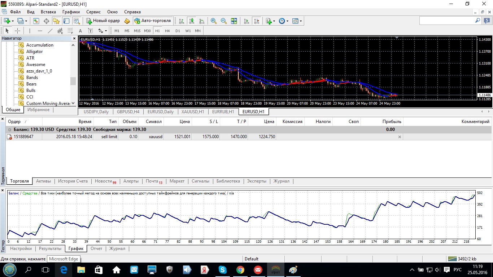Switch chart to candlestick display
The image size is (493, 277).
(x=192, y=21)
